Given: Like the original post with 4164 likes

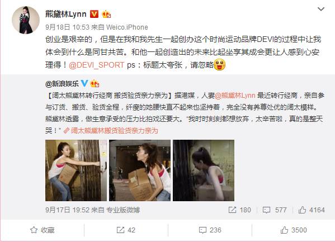Looking at the screenshot, I should tap(312, 210).
